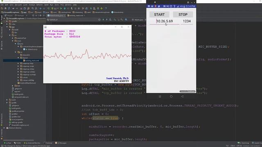Click the StreamMicrophone breadcrumb

[x=10, y=12]
